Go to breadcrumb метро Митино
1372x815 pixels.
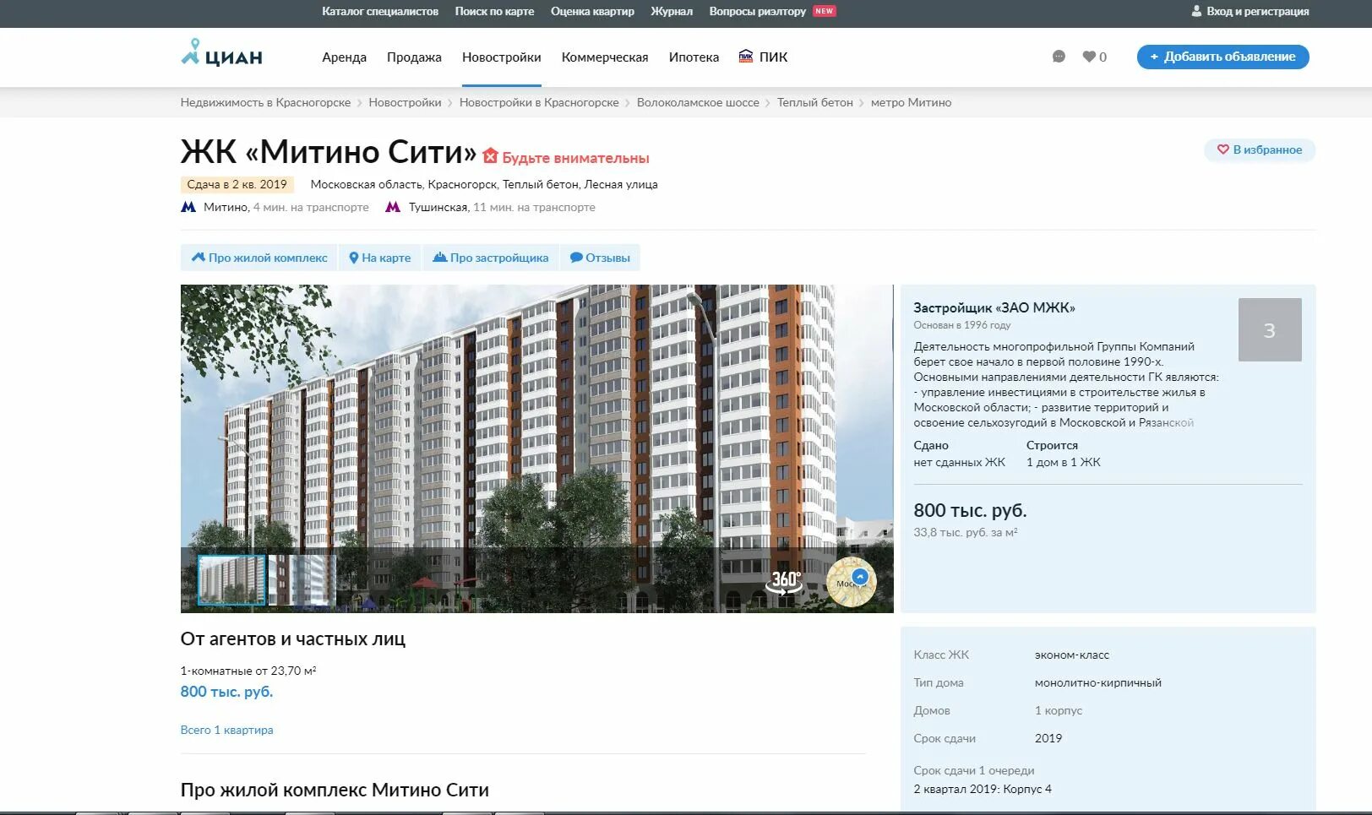click(x=911, y=102)
